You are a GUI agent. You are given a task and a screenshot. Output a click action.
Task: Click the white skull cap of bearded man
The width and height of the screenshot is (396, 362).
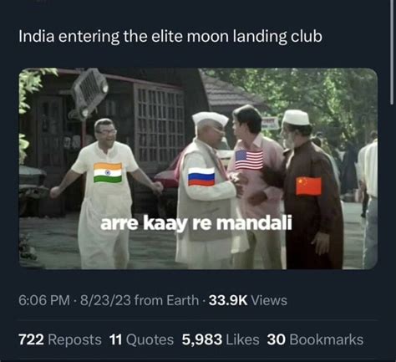click(296, 117)
